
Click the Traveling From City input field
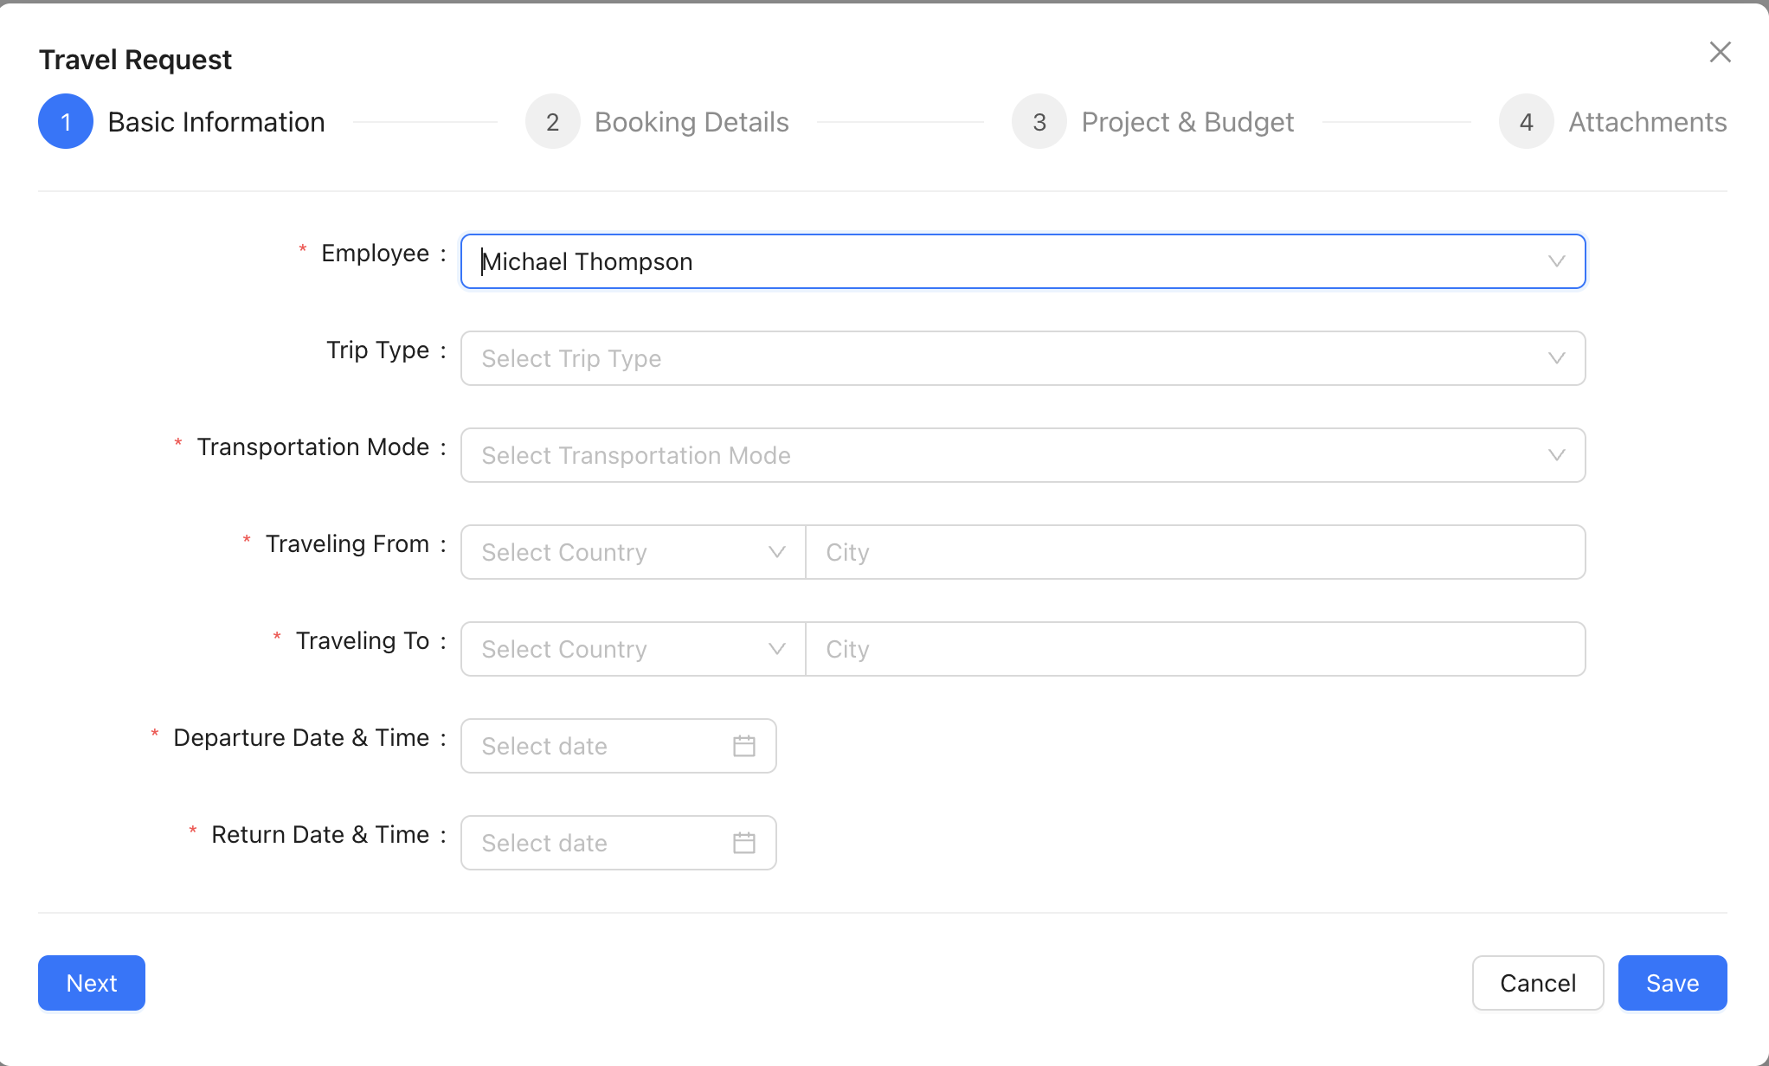(1194, 552)
